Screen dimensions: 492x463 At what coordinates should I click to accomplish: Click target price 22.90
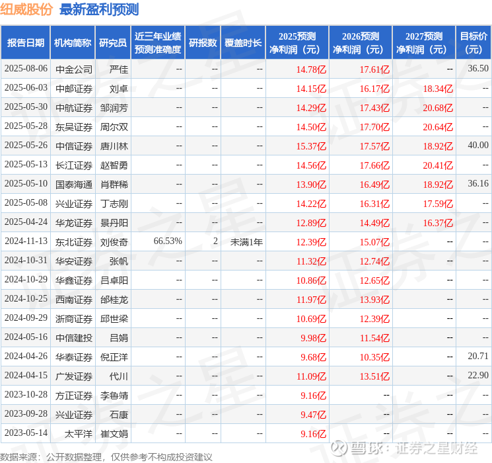click(x=478, y=375)
